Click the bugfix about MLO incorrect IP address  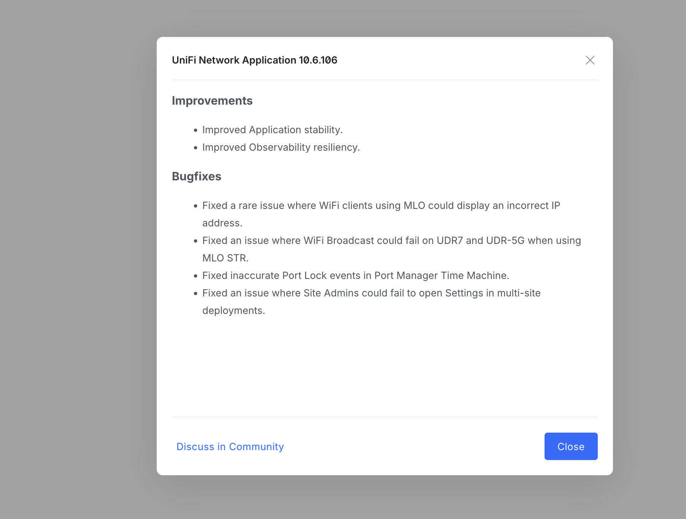[x=381, y=214]
